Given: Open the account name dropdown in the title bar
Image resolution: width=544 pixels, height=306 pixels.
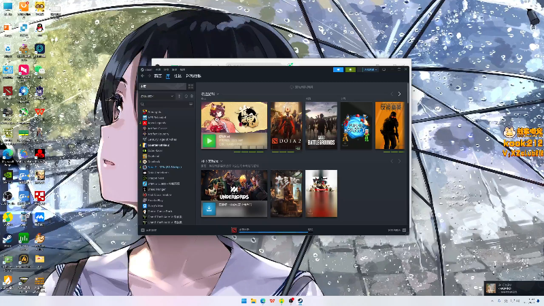Looking at the screenshot, I should (370, 70).
